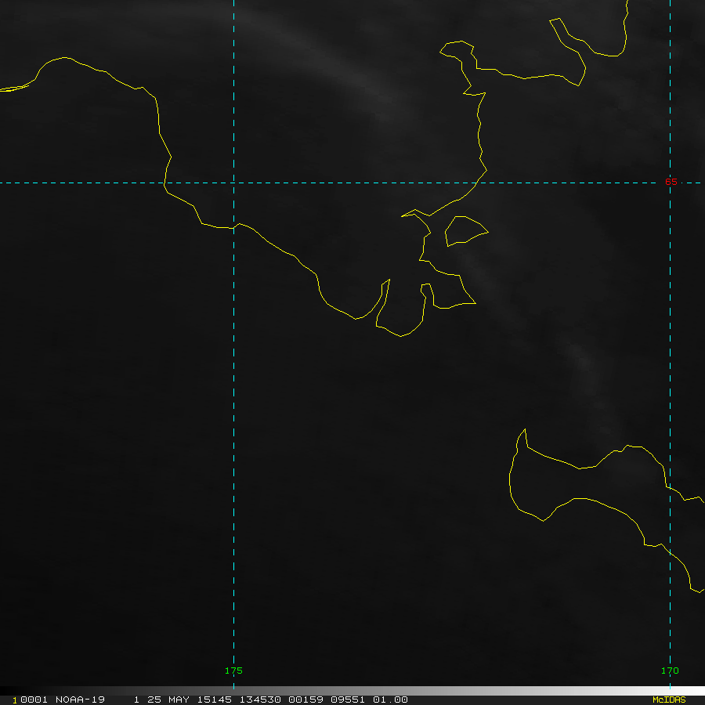Click the intersection of 175 and 65 gridlines
Screen dimensions: 705x705
tap(233, 183)
